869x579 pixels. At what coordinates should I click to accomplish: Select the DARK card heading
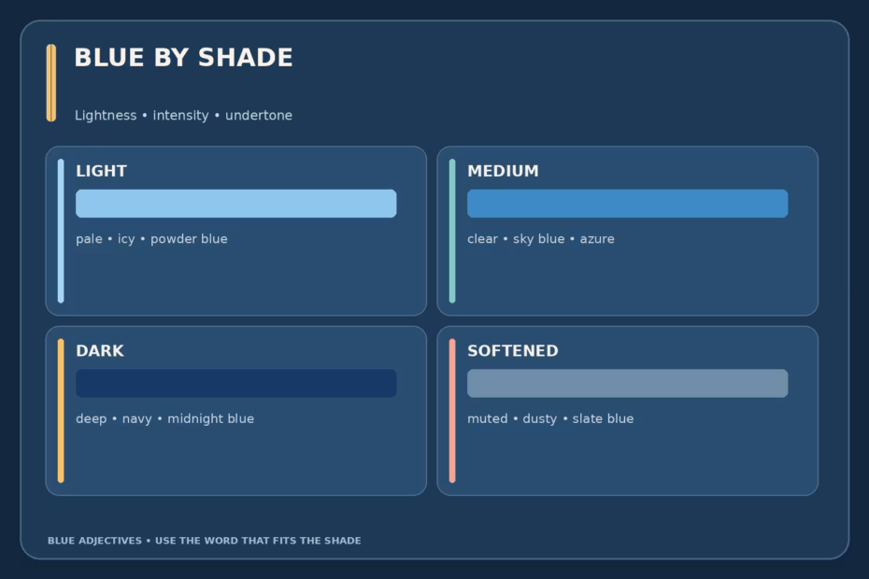(x=100, y=351)
